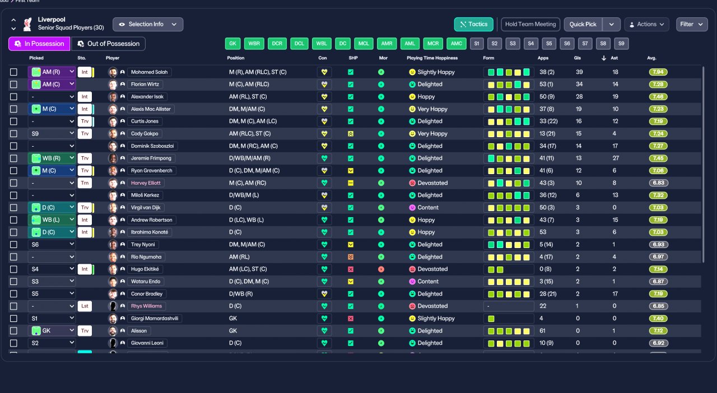Click Mohamed Salah's form color squares
This screenshot has width=717, height=393.
[x=509, y=72]
